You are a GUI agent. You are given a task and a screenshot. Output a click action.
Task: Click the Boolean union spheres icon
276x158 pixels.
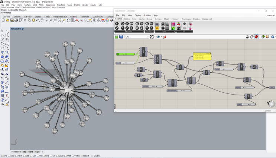click(x=7, y=57)
